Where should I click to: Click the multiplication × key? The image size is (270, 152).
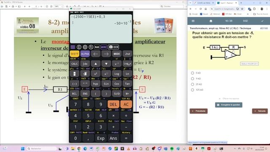point(113,116)
